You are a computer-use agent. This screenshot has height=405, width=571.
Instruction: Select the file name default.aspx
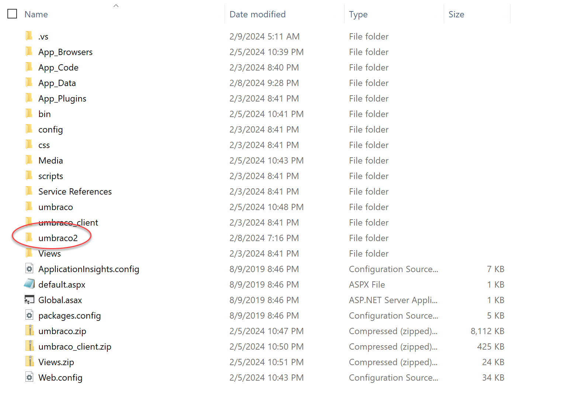pos(62,285)
